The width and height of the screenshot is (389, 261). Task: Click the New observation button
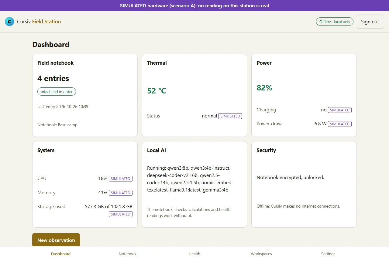click(56, 240)
